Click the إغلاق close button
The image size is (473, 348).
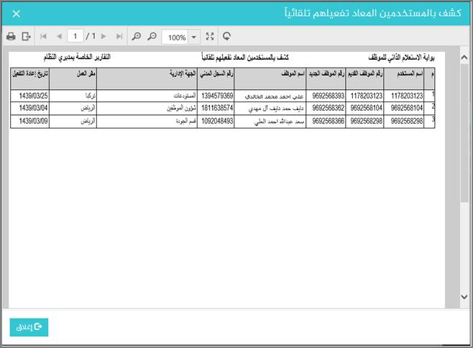click(x=29, y=327)
